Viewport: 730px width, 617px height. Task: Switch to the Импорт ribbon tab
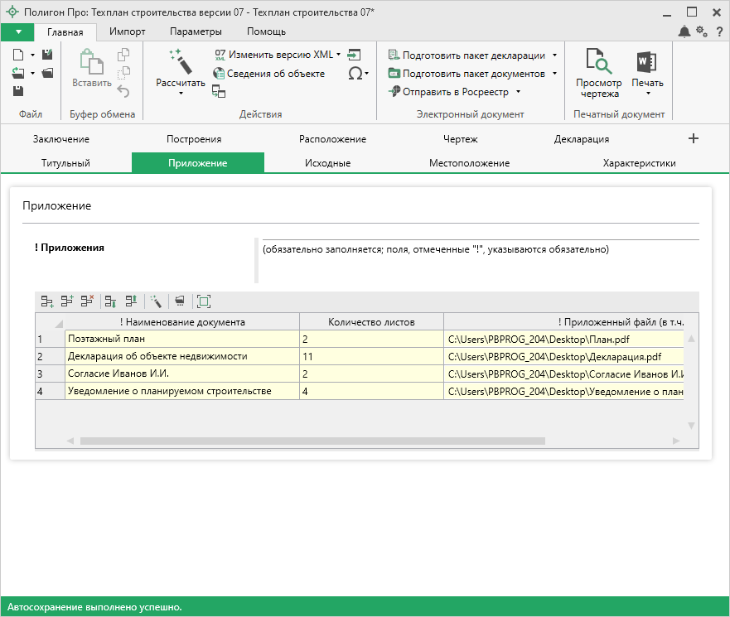[127, 31]
